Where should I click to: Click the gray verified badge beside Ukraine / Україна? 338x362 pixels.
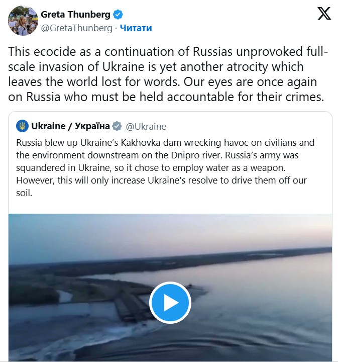click(117, 126)
